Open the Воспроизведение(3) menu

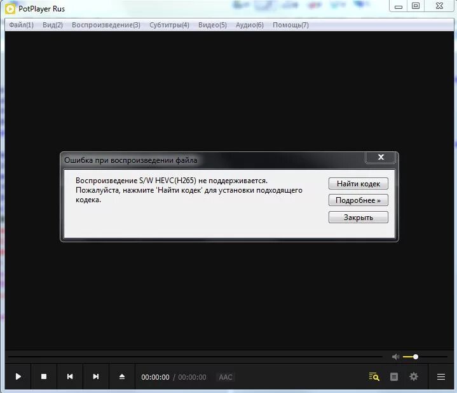(106, 25)
